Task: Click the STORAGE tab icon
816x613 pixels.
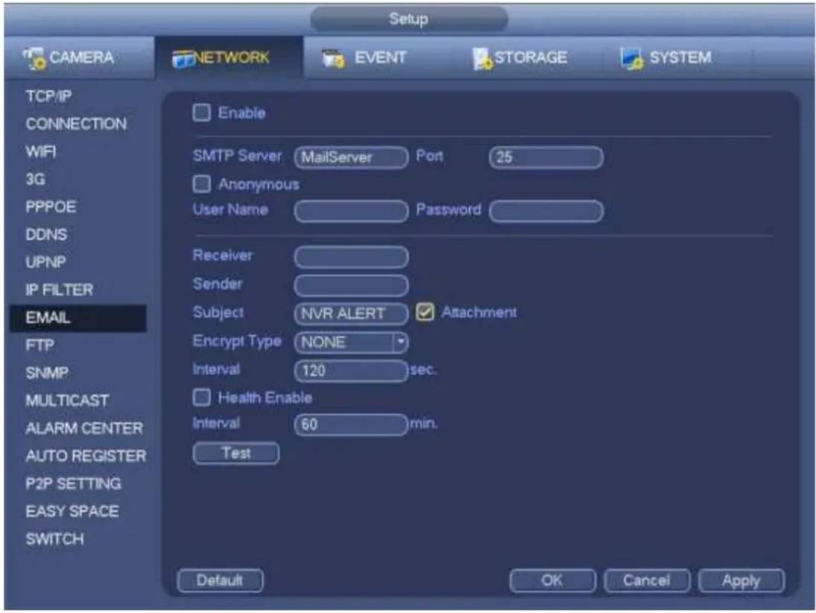Action: pyautogui.click(x=482, y=58)
